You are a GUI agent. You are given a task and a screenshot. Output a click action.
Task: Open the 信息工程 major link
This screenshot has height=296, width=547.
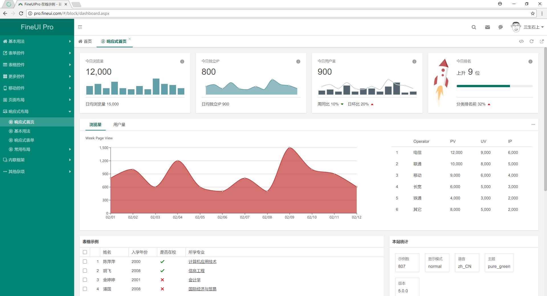point(196,271)
